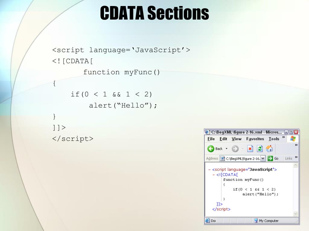Screen dimensions: 309x231
Task: Click the Links toolbar label
Action: (288, 158)
